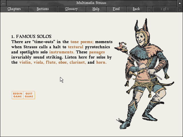Choose the flute solo link
The image size is (183, 137).
51,62
